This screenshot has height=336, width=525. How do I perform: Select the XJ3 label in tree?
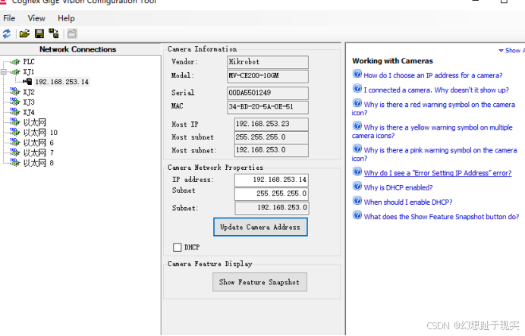29,102
